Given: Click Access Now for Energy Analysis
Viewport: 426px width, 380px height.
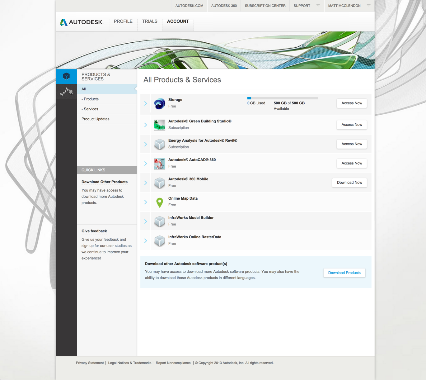Looking at the screenshot, I should pyautogui.click(x=352, y=144).
